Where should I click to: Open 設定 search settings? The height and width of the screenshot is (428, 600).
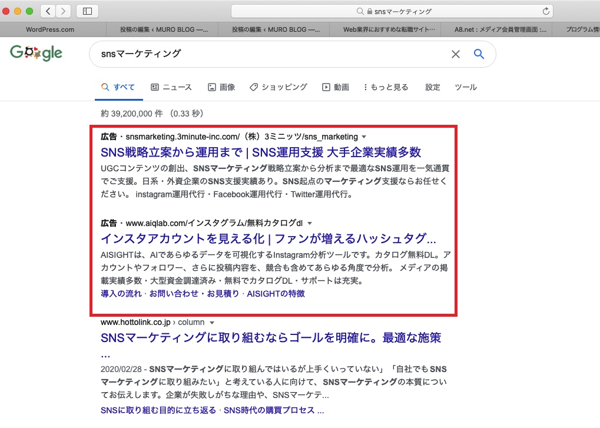(x=433, y=87)
